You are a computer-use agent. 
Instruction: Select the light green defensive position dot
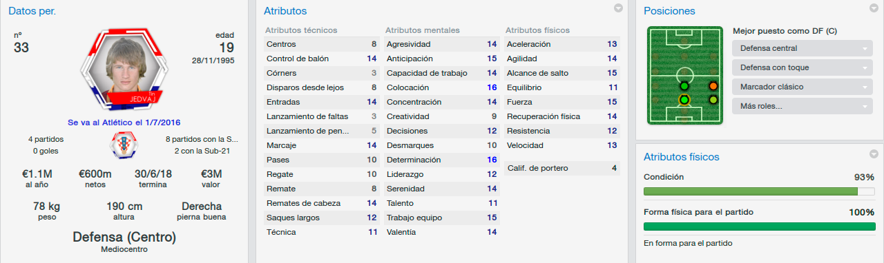(713, 100)
